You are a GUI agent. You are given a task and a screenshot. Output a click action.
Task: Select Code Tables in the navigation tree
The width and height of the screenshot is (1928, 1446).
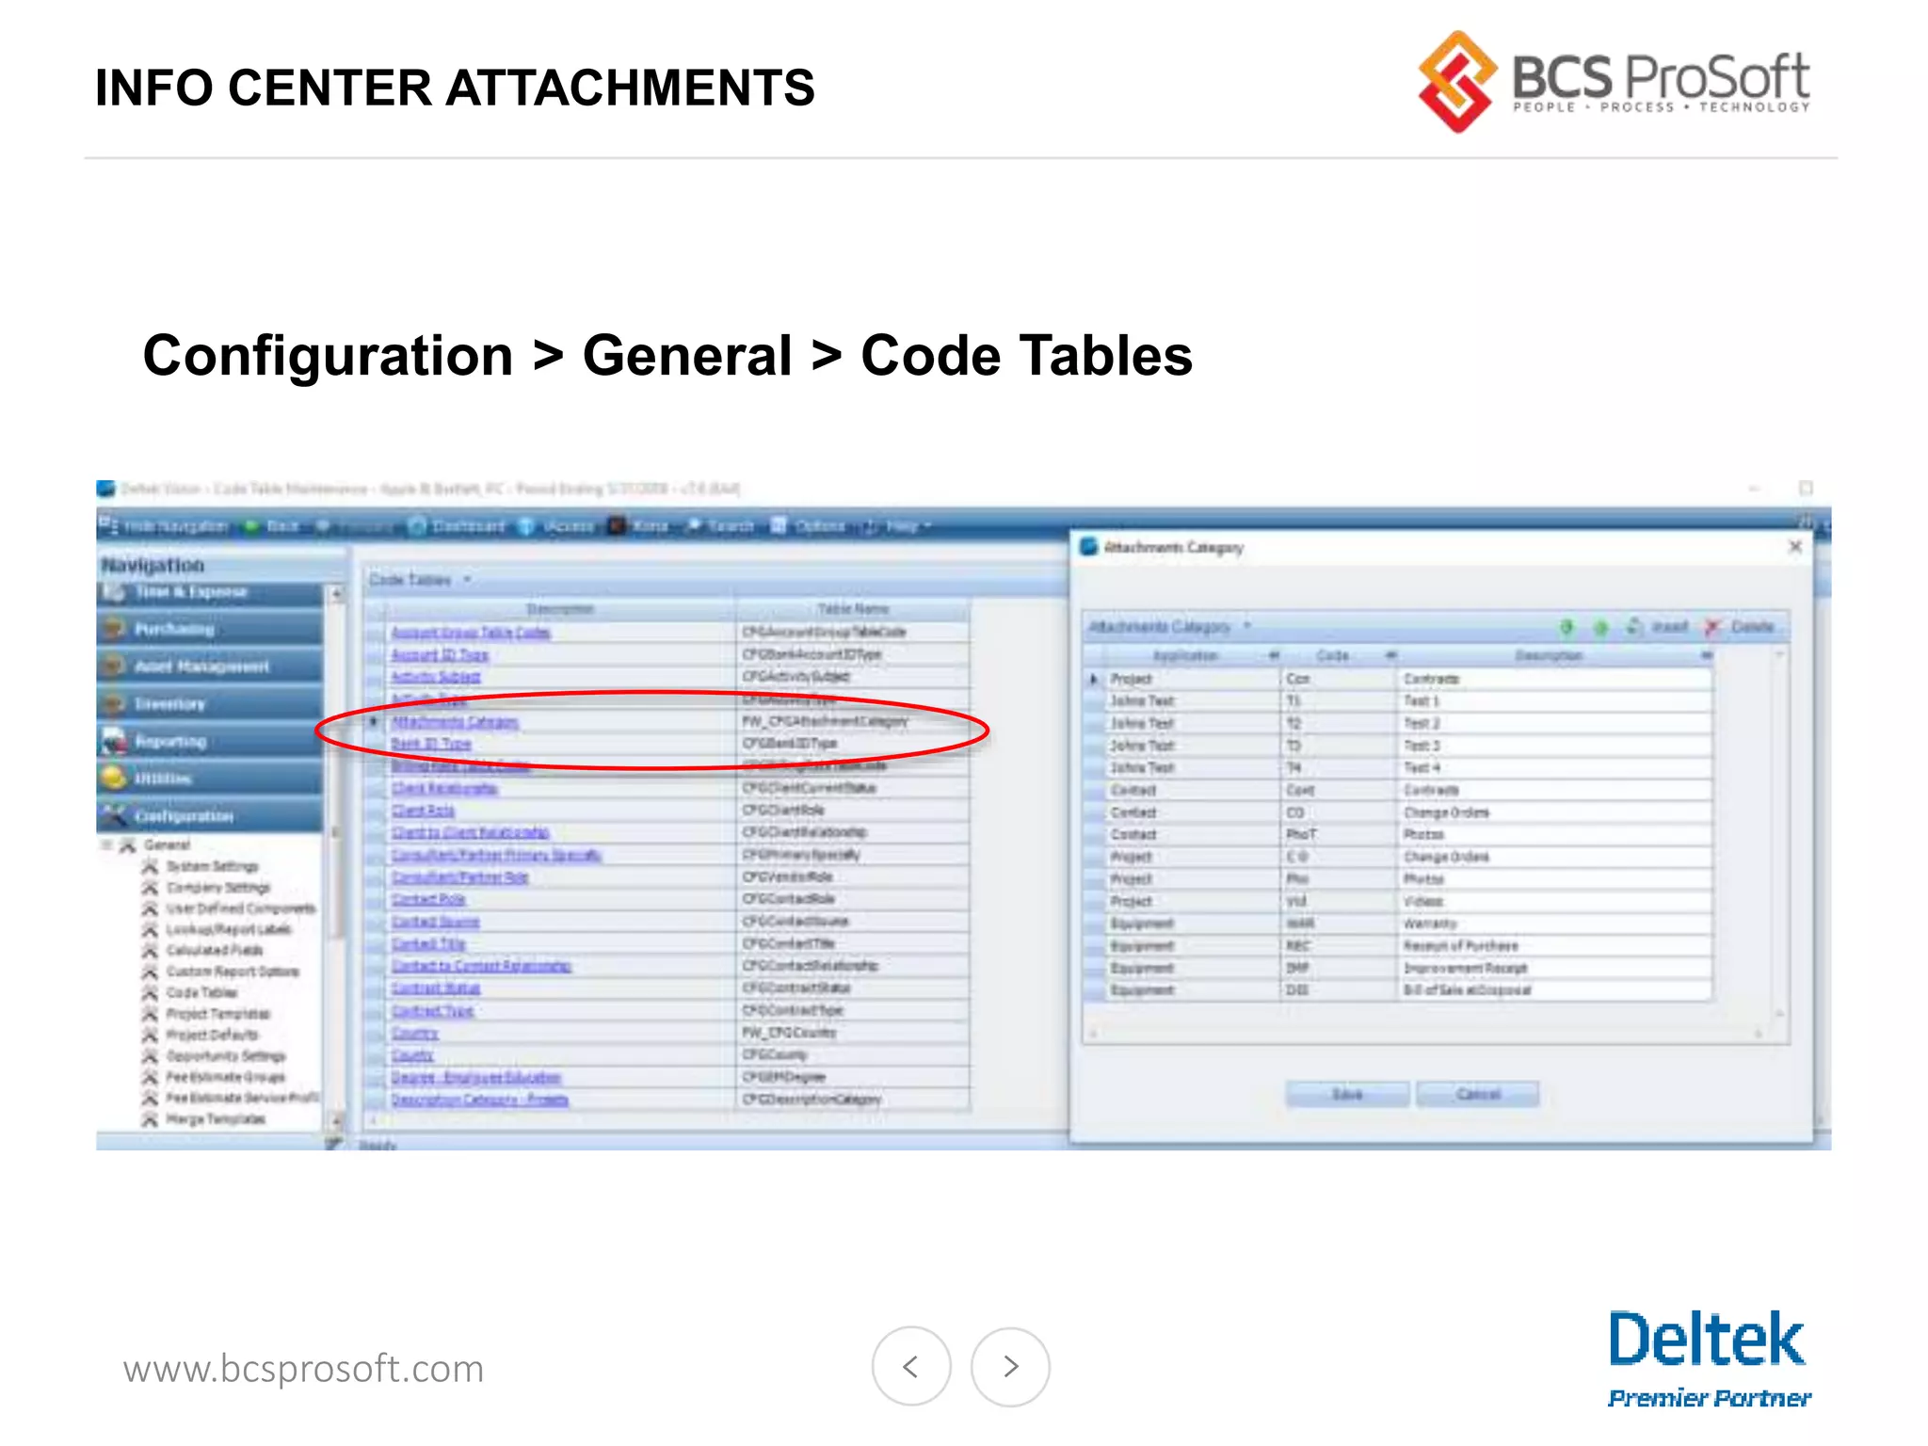(x=201, y=992)
